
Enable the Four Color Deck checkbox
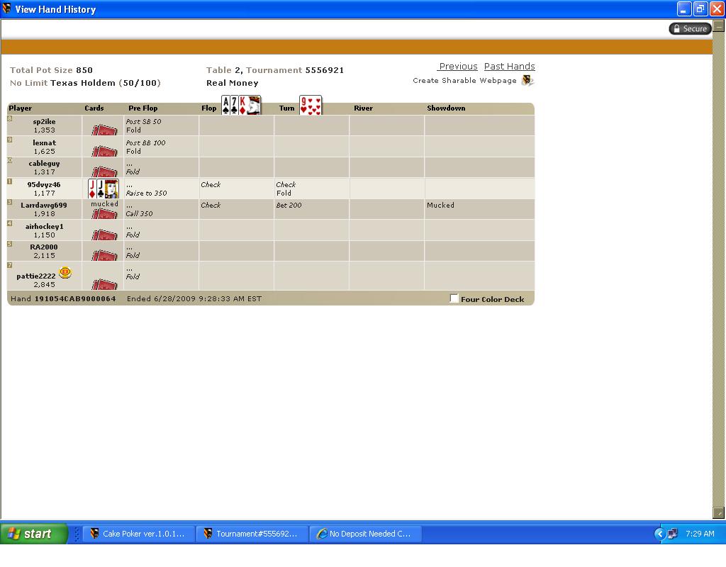[x=454, y=298]
